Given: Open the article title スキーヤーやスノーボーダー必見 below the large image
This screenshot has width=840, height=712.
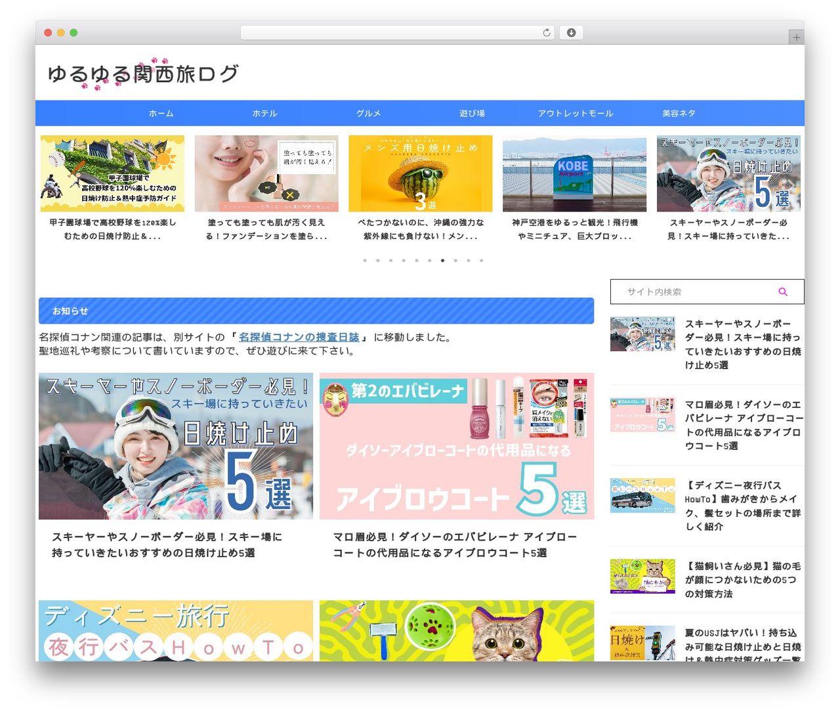Looking at the screenshot, I should tap(167, 545).
